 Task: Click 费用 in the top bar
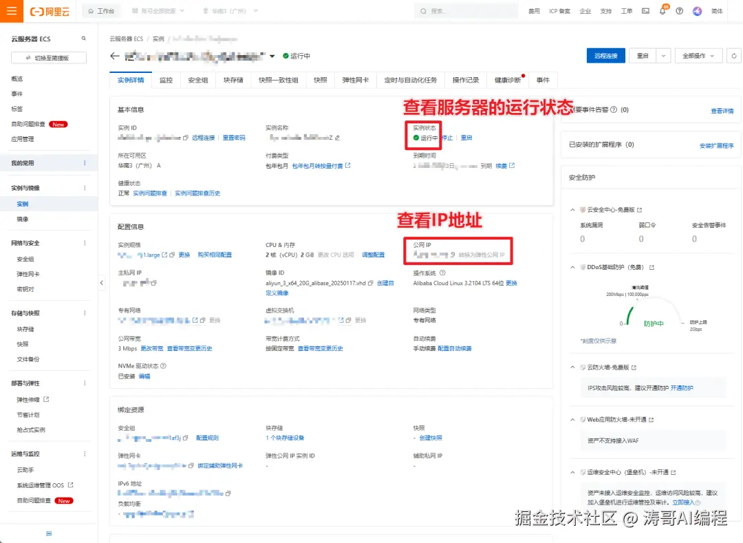click(534, 11)
